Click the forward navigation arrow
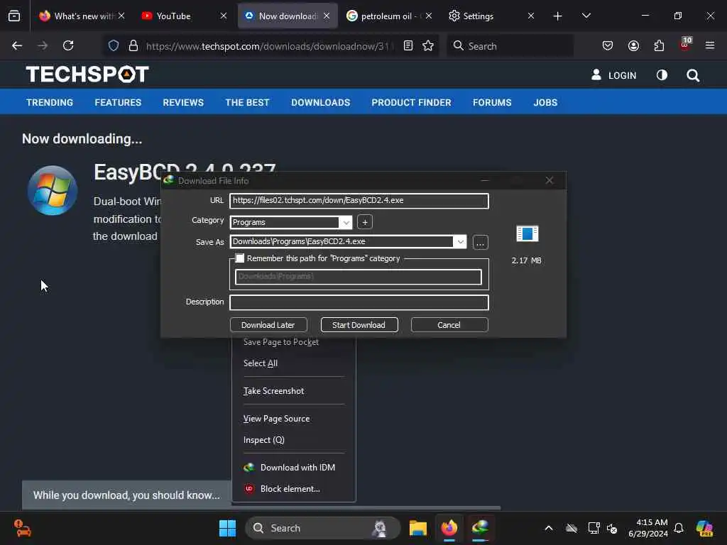727x545 pixels. click(43, 45)
